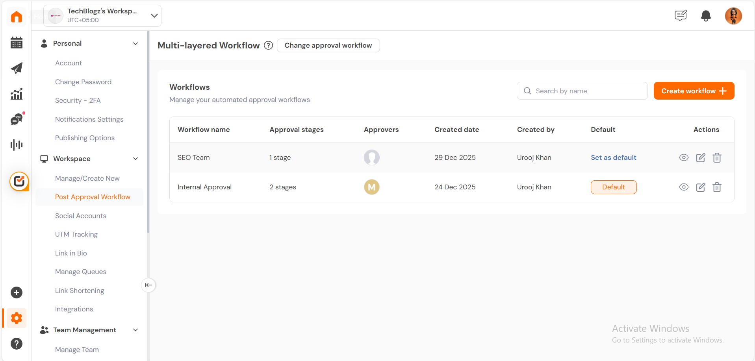Collapse the Team Management section
This screenshot has width=755, height=361.
(x=135, y=330)
